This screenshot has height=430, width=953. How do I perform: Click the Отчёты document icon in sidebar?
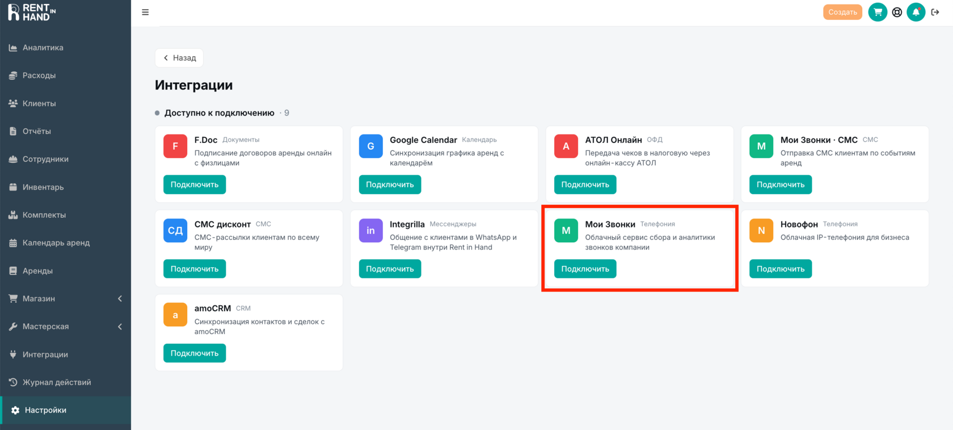(x=13, y=131)
